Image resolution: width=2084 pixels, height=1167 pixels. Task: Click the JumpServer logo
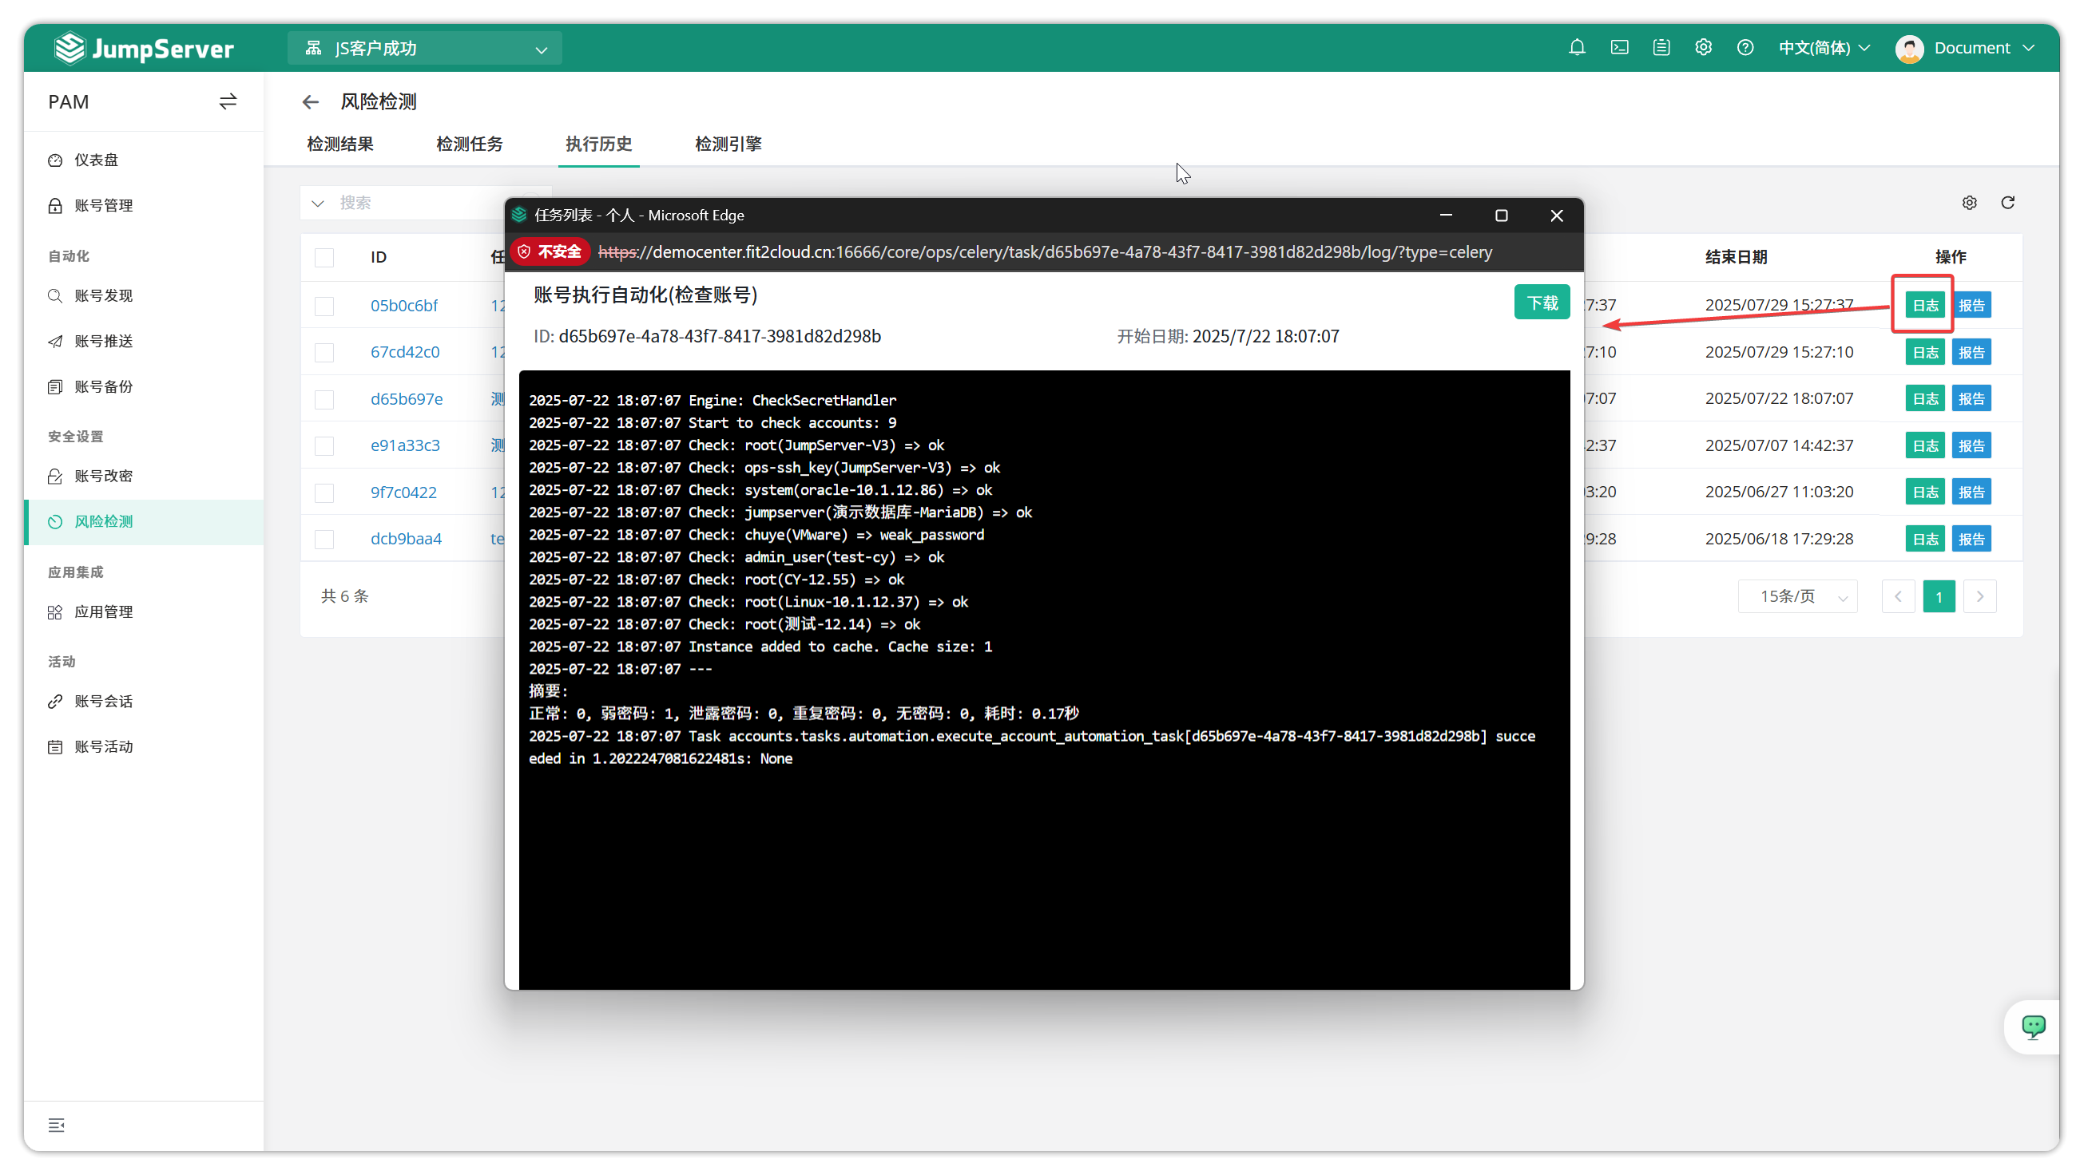[x=144, y=49]
